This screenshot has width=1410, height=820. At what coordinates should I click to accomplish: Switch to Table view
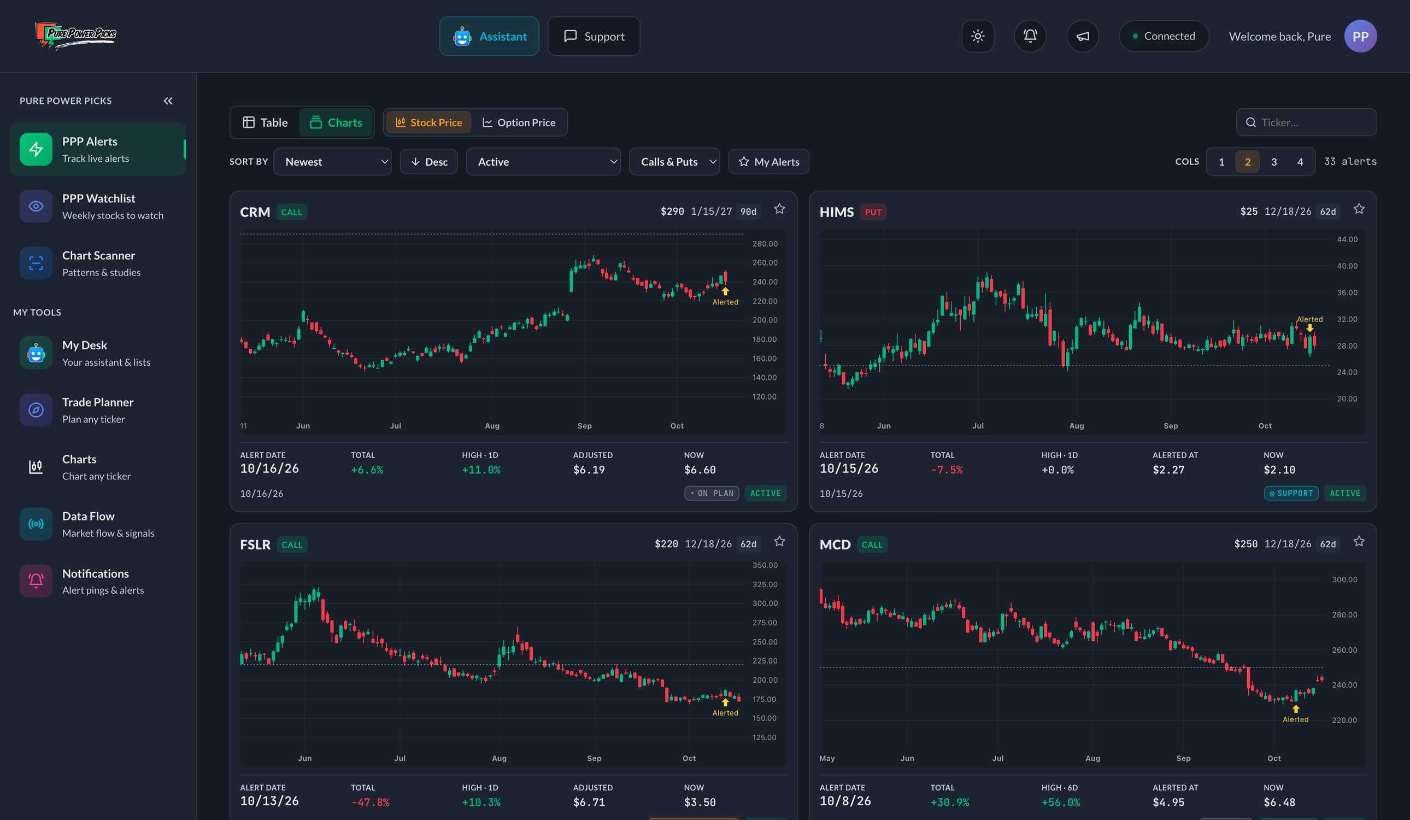click(265, 122)
